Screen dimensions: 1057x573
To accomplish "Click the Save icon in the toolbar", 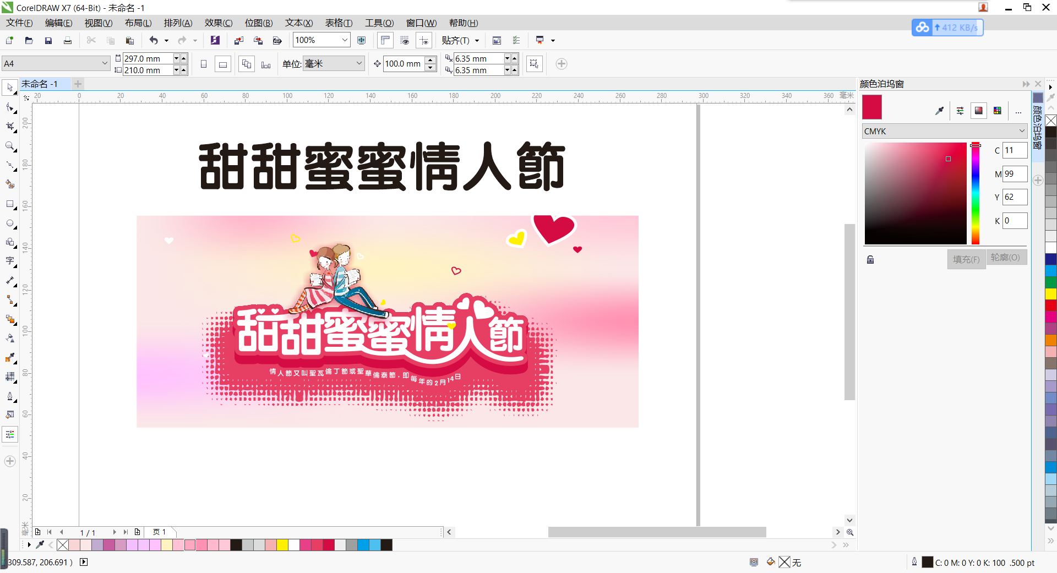I will pyautogui.click(x=48, y=40).
